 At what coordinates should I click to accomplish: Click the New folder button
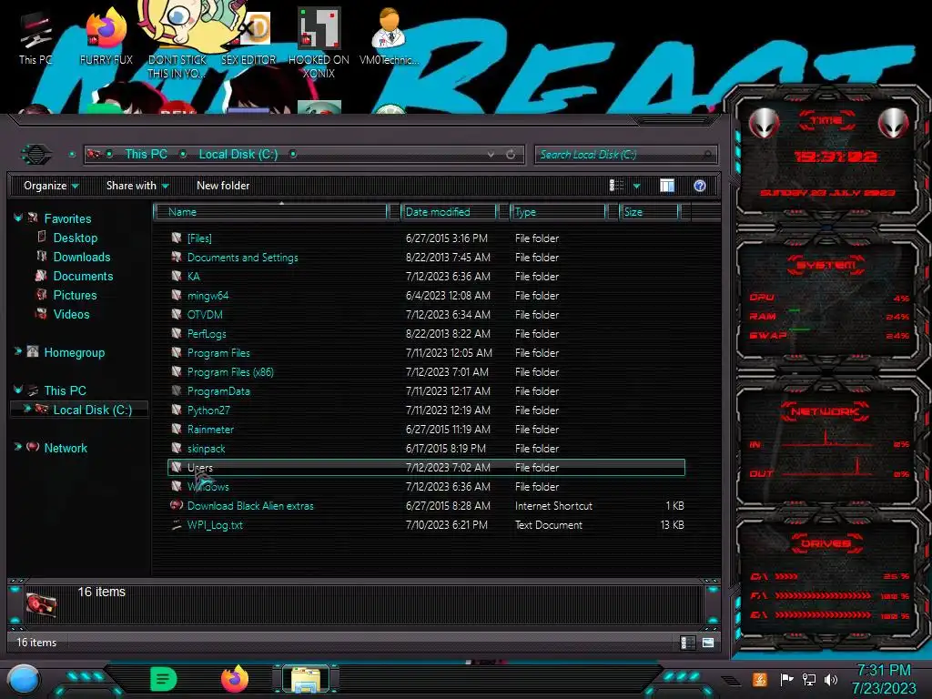223,186
